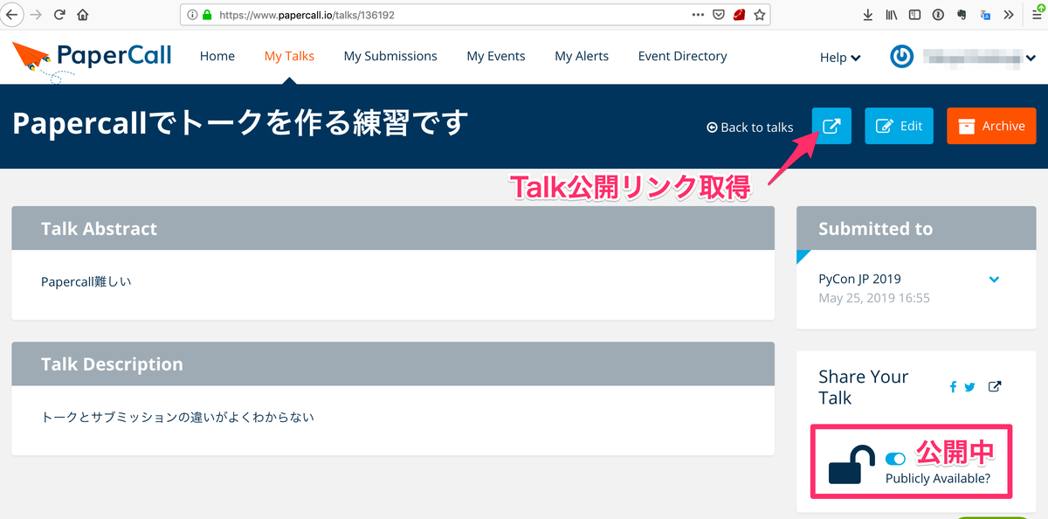The image size is (1048, 519).
Task: Click the Google Translate extension icon
Action: tap(985, 15)
